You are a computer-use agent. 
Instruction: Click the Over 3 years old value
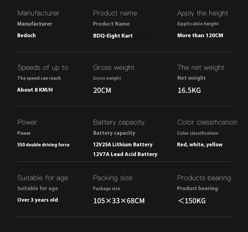[38, 200]
